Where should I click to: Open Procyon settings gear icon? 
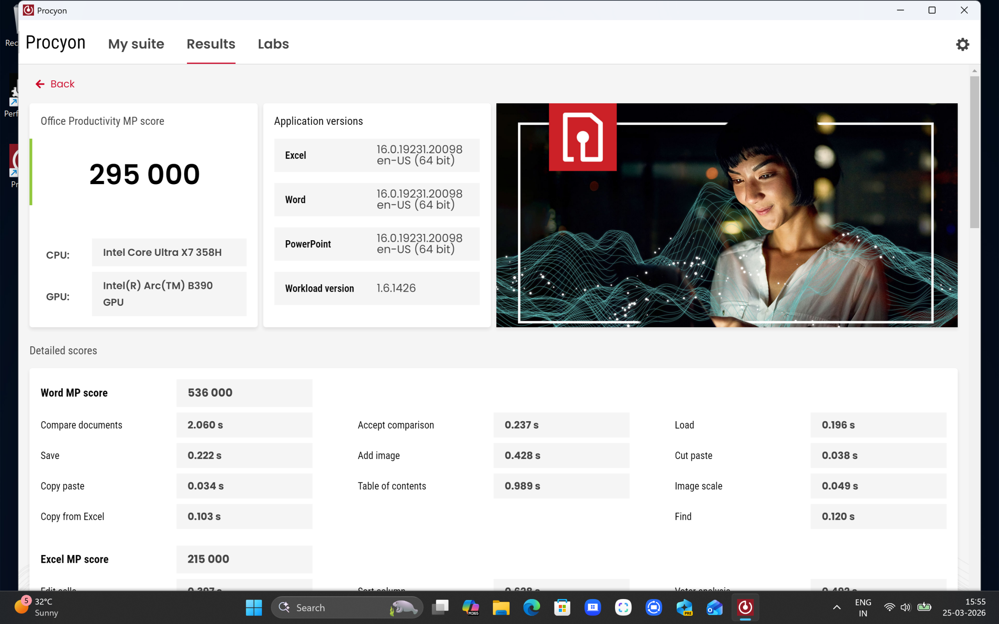pyautogui.click(x=962, y=44)
